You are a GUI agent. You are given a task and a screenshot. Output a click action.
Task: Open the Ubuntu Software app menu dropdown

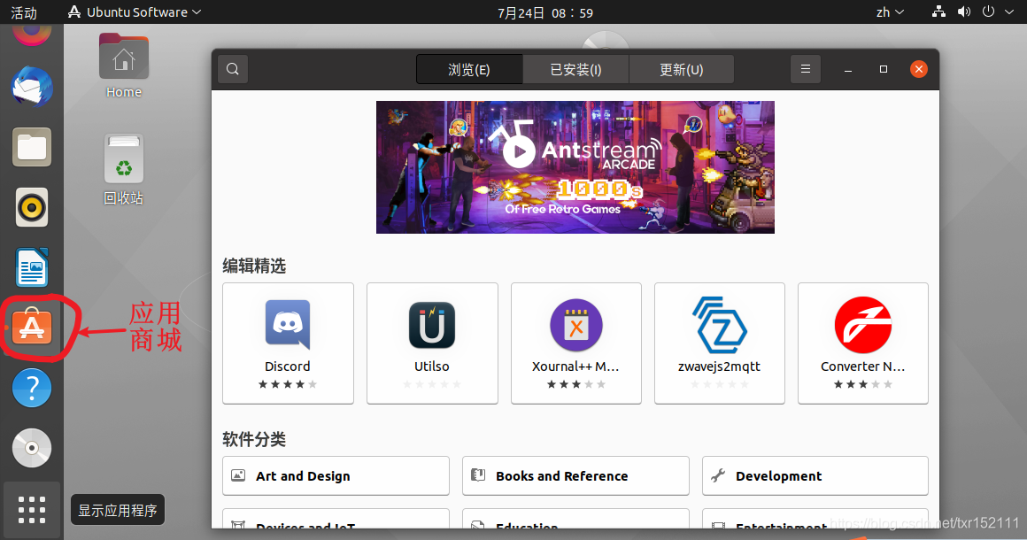(x=135, y=12)
